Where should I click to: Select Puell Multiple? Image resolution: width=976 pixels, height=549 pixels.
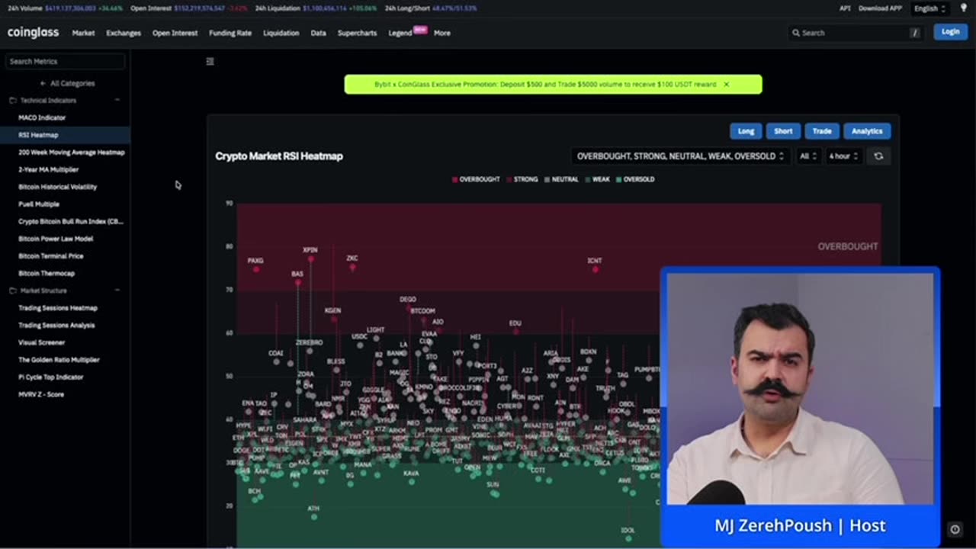[39, 204]
